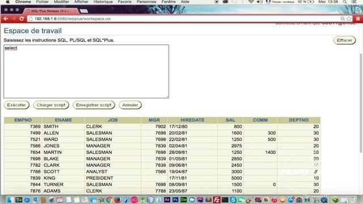Open the Fenêtre menu
Viewport: 363px width, 204px height.
coord(168,2)
